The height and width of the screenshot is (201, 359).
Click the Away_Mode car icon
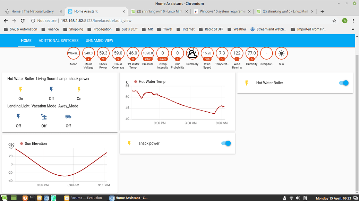[x=68, y=117]
